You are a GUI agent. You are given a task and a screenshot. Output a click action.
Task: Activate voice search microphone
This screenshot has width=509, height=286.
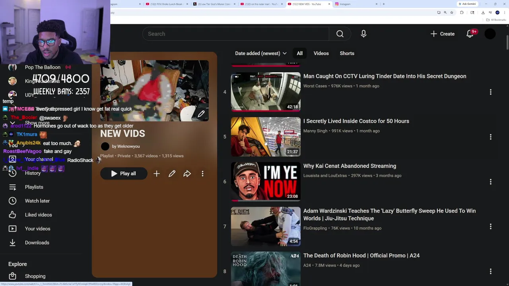coord(363,34)
